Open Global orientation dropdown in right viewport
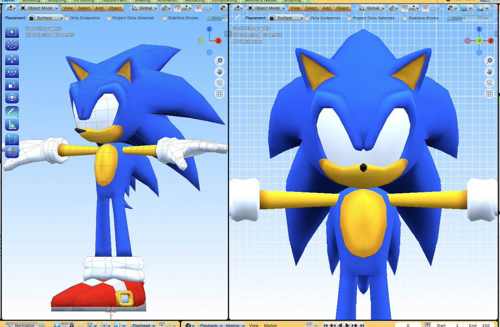Viewport: 500px width, 327px height. [372, 8]
